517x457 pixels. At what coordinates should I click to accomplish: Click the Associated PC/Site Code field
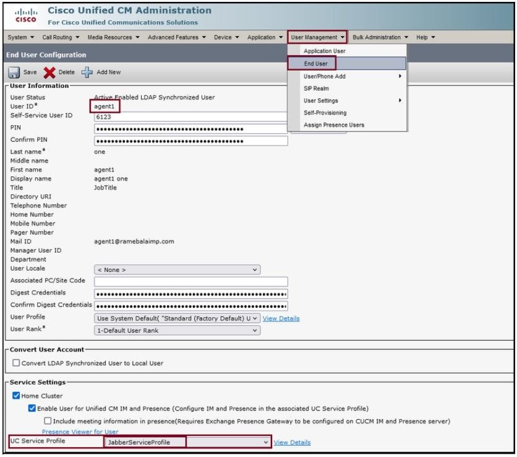[x=190, y=282]
